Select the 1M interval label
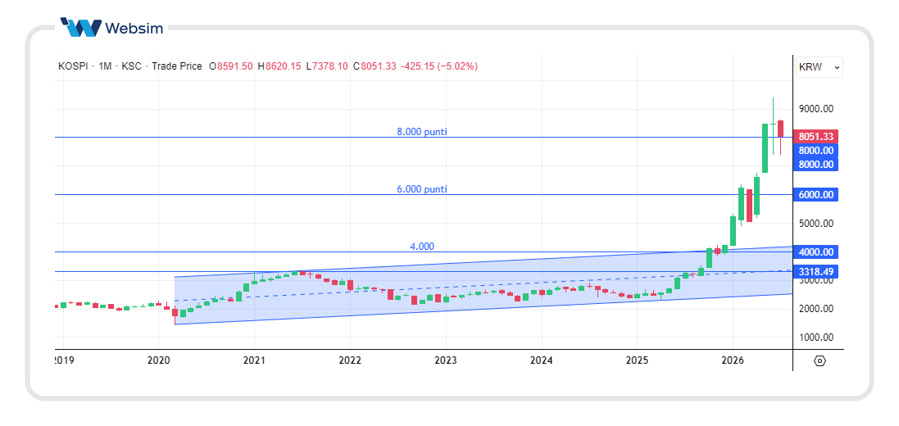 [105, 66]
